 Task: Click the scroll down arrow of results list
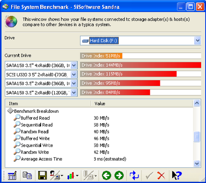pyautogui.click(x=197, y=163)
